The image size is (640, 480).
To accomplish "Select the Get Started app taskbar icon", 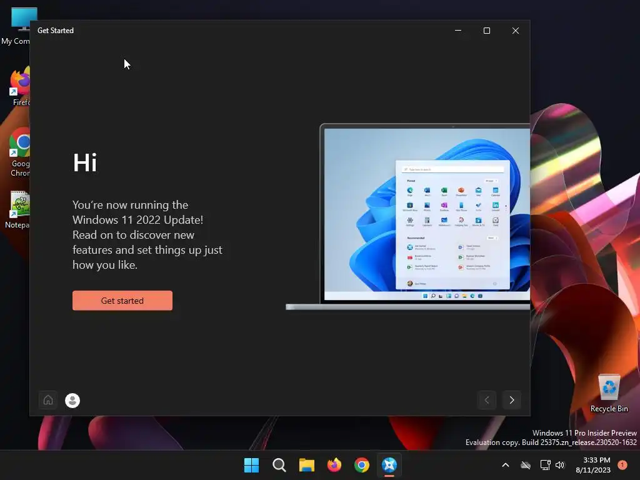I will [x=389, y=465].
